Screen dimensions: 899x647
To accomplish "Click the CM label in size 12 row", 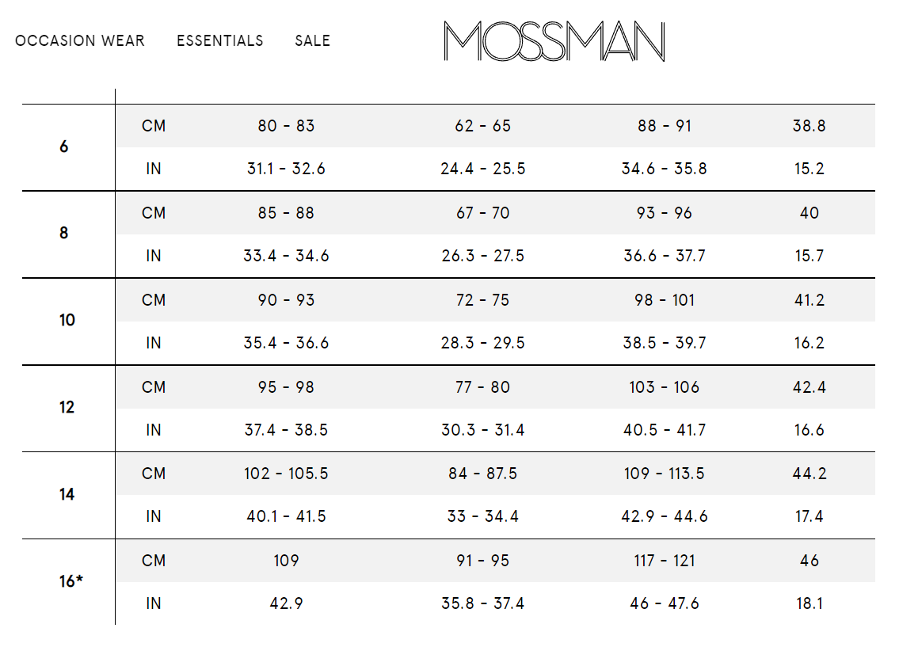I will pos(154,387).
